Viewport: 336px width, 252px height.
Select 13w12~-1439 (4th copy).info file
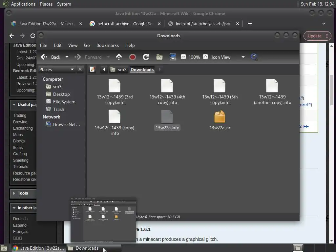tap(167, 92)
